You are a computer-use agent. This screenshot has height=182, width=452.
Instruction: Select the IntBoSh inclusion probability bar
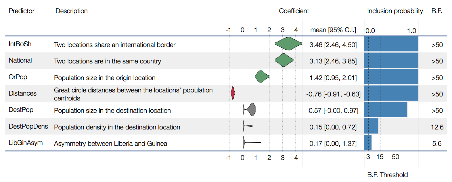pyautogui.click(x=391, y=44)
